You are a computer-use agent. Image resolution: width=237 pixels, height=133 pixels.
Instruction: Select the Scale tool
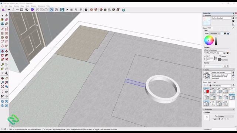coord(2,59)
